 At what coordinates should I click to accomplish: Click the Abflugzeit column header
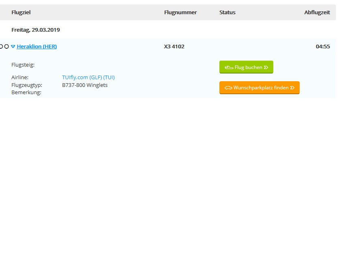(x=317, y=13)
